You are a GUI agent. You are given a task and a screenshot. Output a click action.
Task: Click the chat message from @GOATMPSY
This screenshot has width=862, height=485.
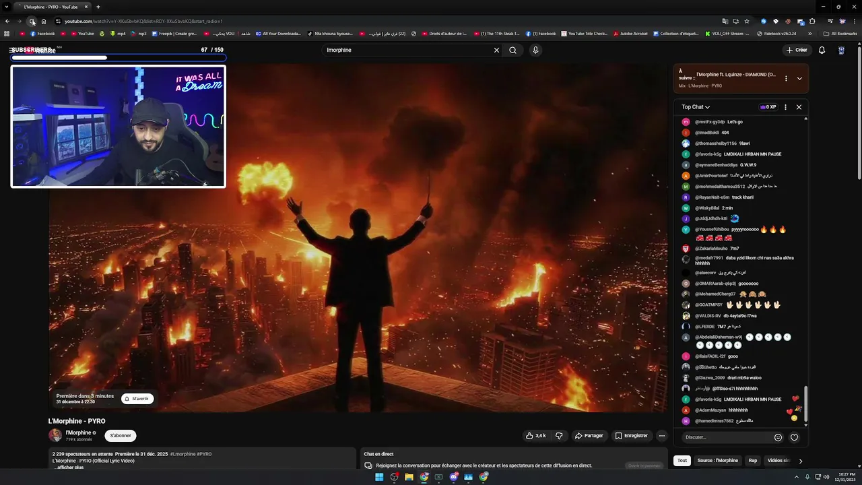click(x=731, y=304)
